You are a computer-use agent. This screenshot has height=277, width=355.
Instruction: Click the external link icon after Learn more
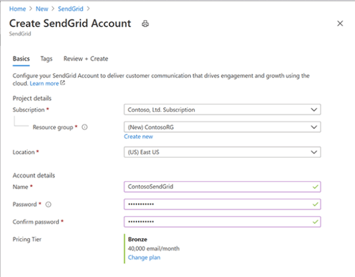pos(63,84)
